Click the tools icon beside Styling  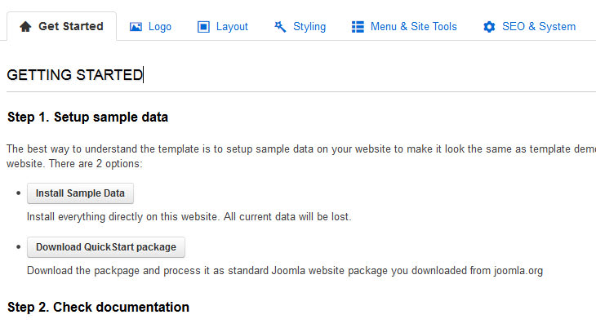tap(280, 27)
